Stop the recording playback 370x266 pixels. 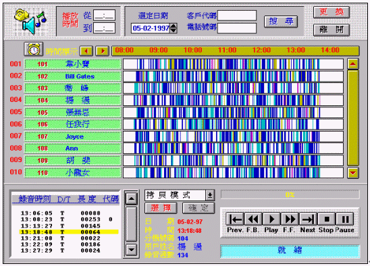327,219
